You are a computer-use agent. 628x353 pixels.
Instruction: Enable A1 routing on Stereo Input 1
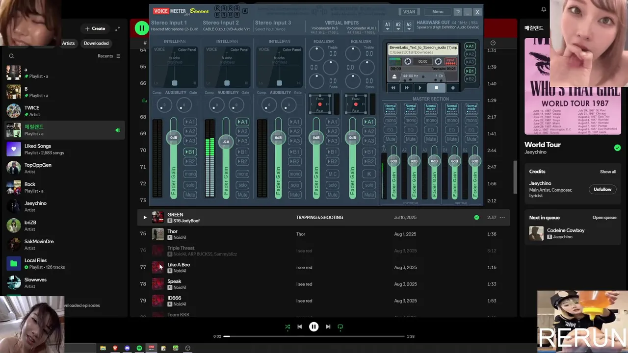click(x=190, y=122)
